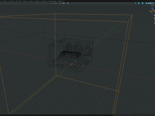Open the UV Editing workspace tab
Screen dimensions: 155x116
pyautogui.click(x=11, y=1)
